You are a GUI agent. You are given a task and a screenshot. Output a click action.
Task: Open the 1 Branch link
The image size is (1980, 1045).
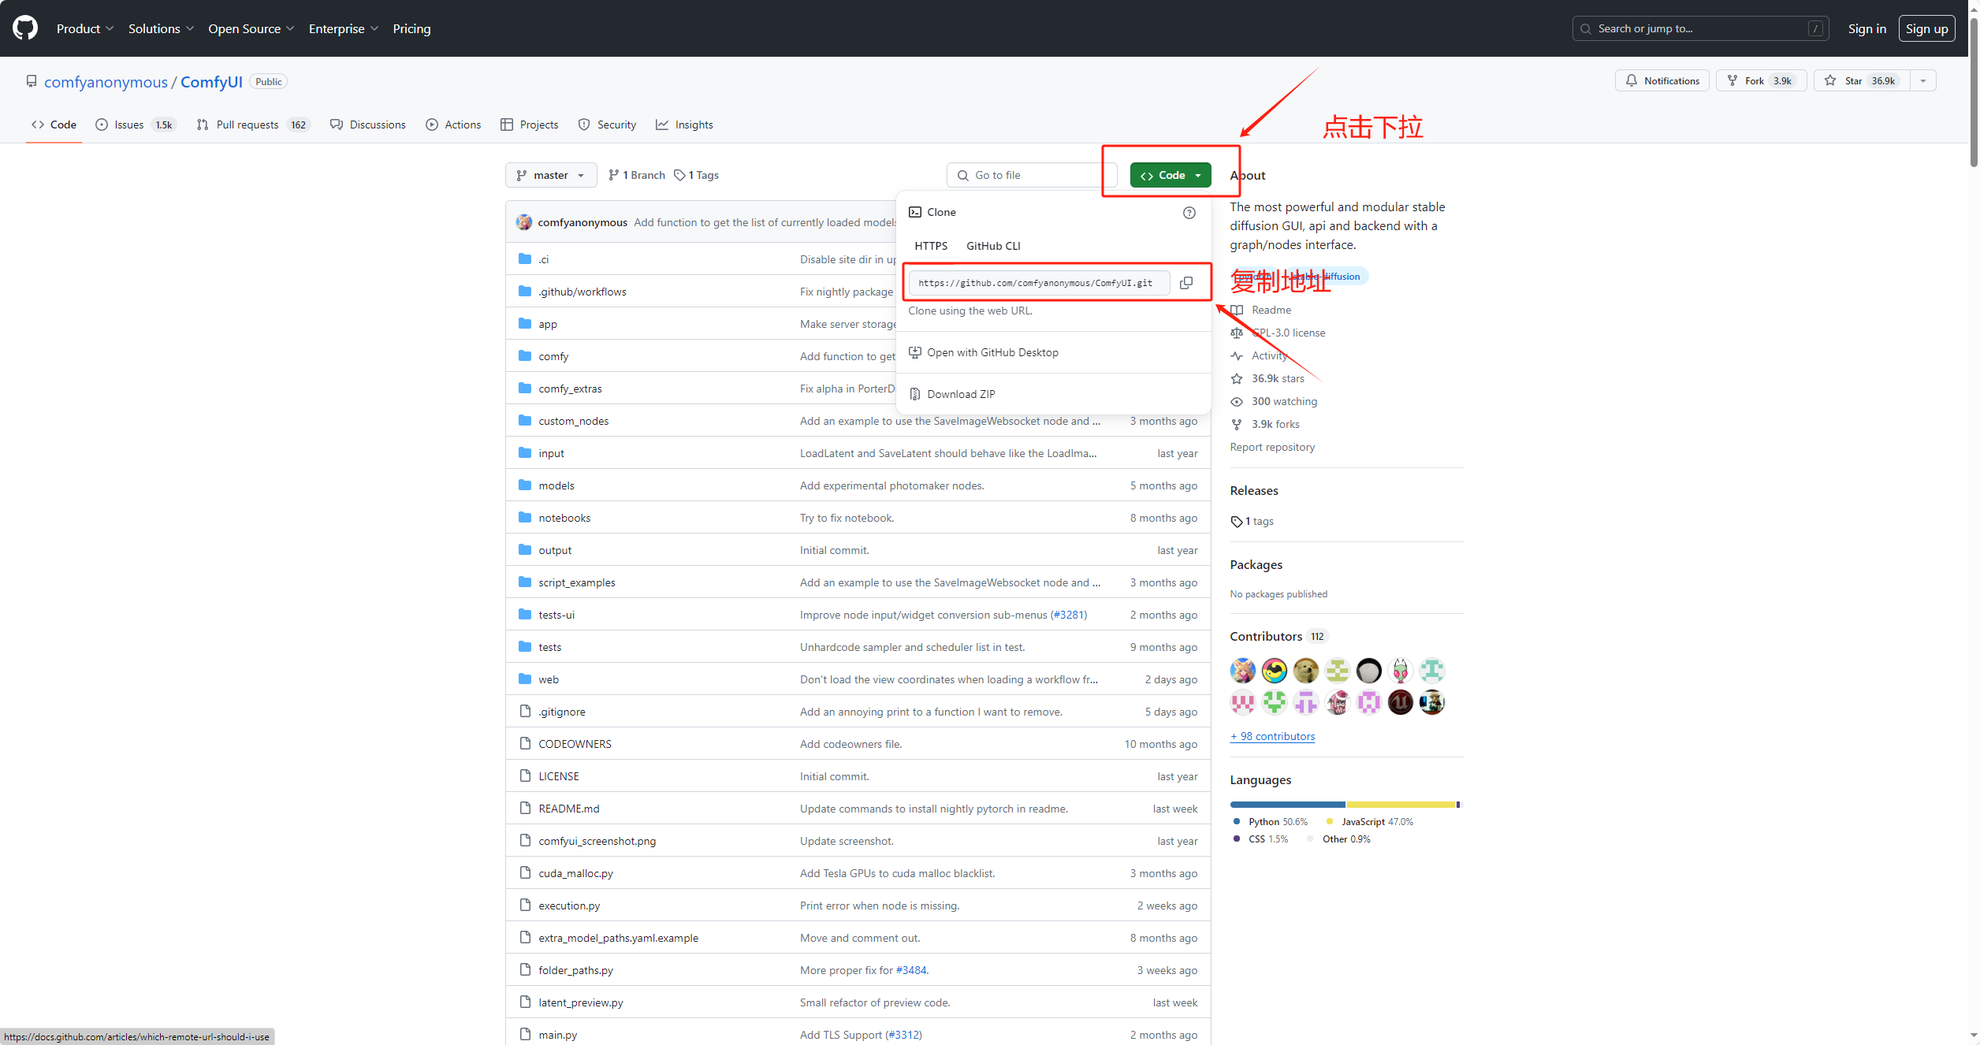637,175
